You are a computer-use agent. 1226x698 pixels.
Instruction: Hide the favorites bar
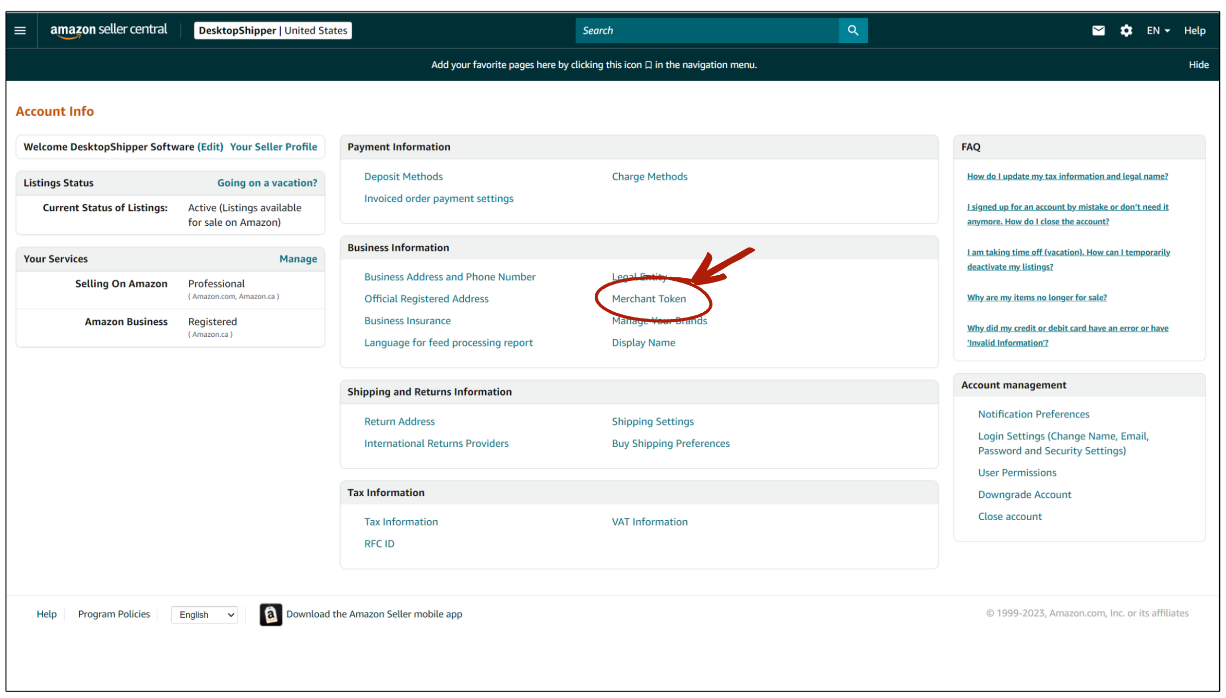coord(1198,65)
